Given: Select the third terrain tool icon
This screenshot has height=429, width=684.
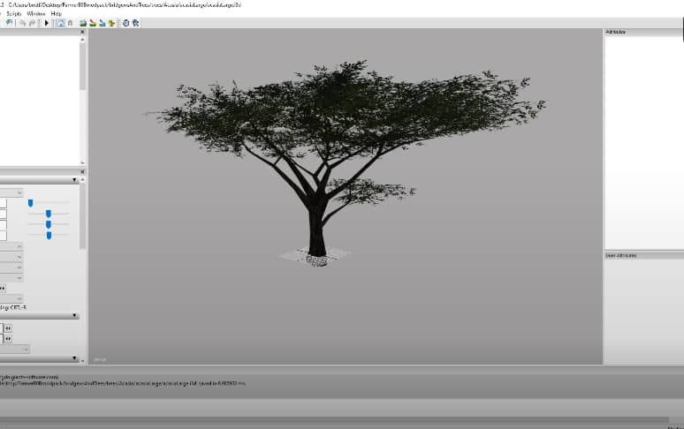Looking at the screenshot, I should 103,23.
